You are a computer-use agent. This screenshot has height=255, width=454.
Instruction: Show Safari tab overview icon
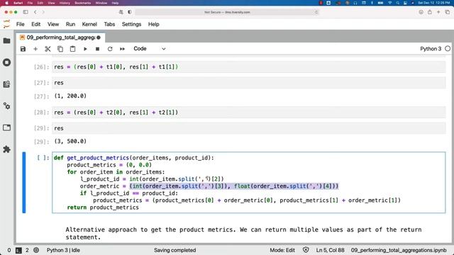pyautogui.click(x=448, y=12)
